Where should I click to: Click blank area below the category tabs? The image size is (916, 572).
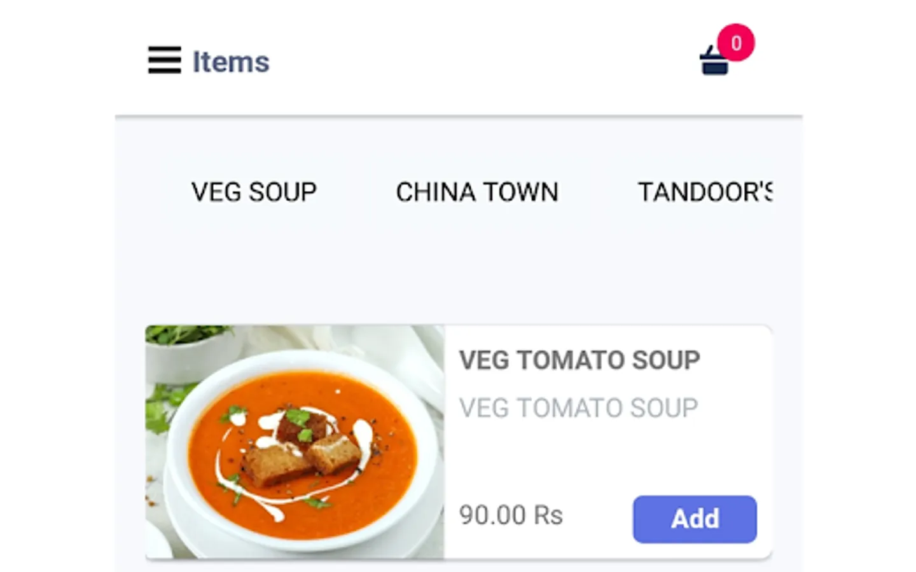[x=458, y=267]
